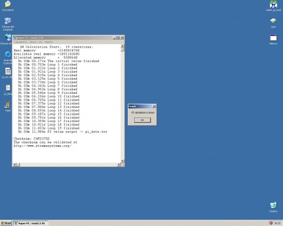This screenshot has width=283, height=226.
Task: Click the 'Real memory' output line
Action: click(46, 50)
